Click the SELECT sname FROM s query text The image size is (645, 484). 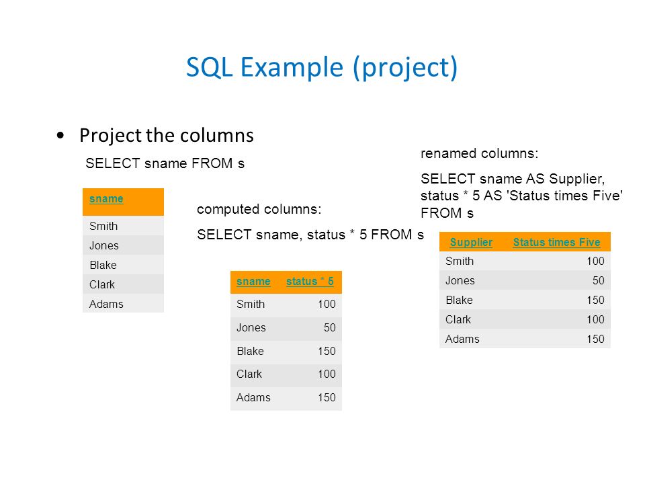click(165, 163)
